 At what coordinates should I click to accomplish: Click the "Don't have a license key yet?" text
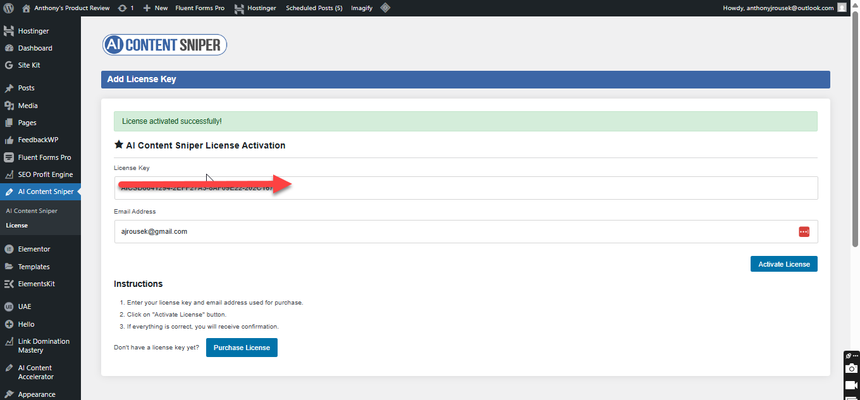click(156, 348)
